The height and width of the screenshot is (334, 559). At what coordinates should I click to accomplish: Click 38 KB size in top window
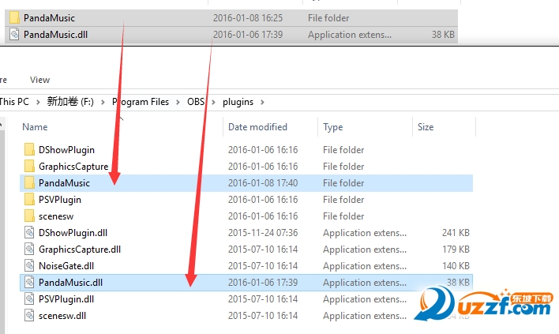tap(443, 35)
